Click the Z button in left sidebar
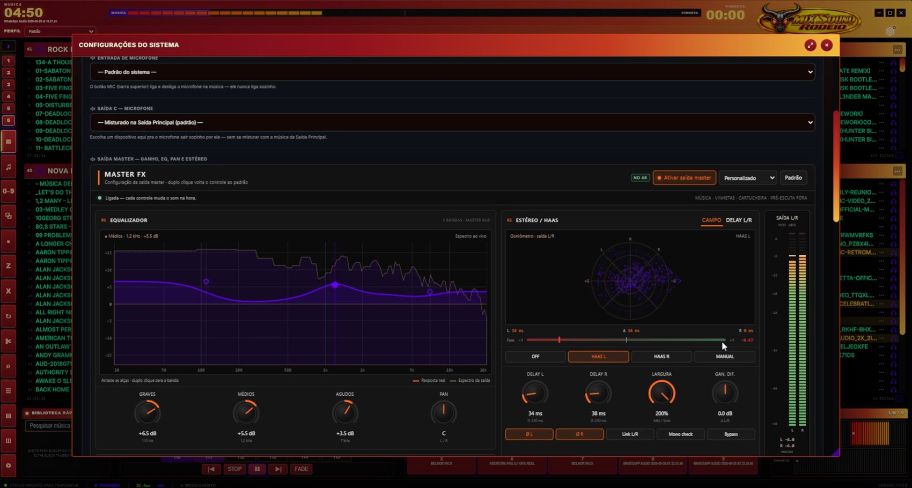This screenshot has width=912, height=488. click(8, 266)
